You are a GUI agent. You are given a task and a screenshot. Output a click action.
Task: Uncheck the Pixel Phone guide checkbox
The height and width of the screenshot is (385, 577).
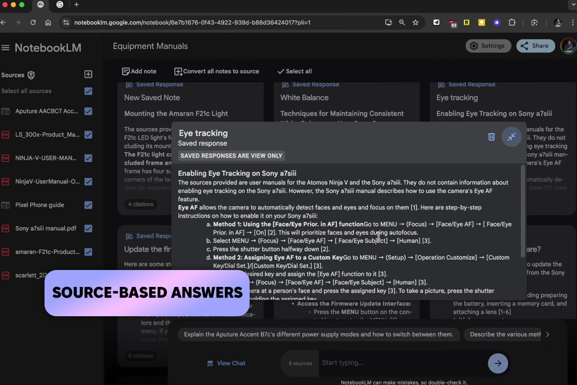coord(88,205)
